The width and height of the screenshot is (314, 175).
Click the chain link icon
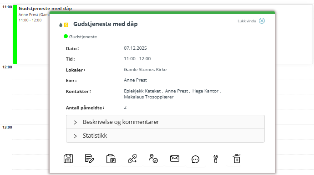132,159
